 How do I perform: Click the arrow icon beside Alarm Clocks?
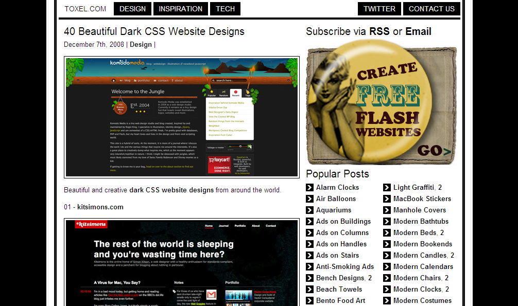[309, 188]
